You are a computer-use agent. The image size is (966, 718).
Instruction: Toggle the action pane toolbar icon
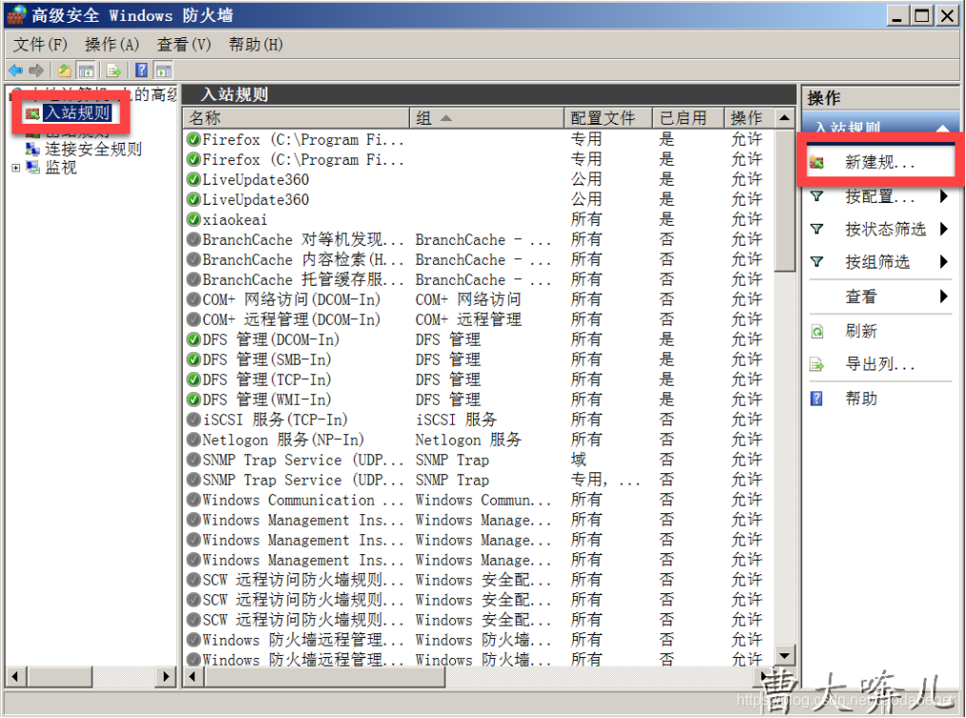[x=164, y=70]
